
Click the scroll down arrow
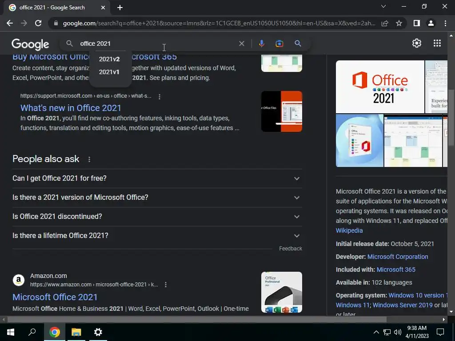(451, 312)
